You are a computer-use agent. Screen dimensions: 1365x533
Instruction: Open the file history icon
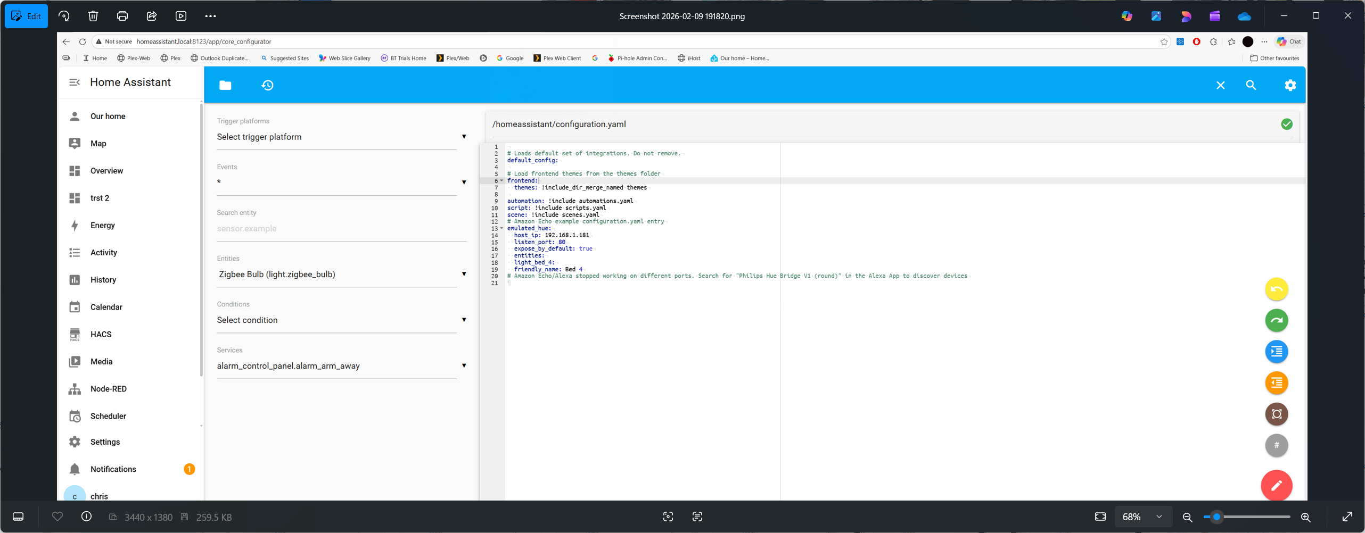[x=267, y=85]
